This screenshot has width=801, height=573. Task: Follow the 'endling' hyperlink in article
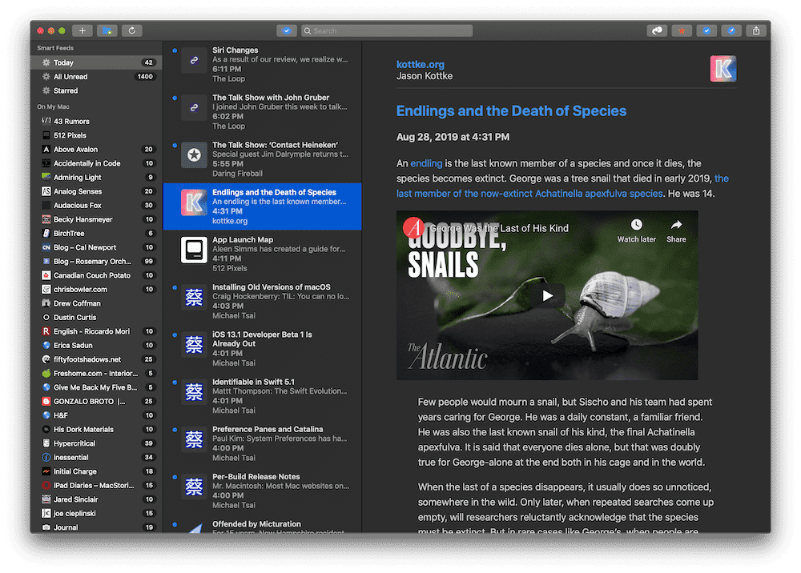426,163
